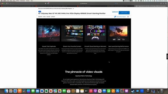Open FaceTime in the dock

(64, 91)
